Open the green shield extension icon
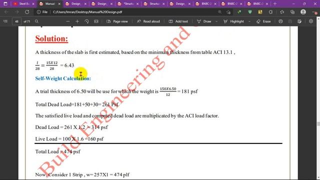 [x=250, y=12]
